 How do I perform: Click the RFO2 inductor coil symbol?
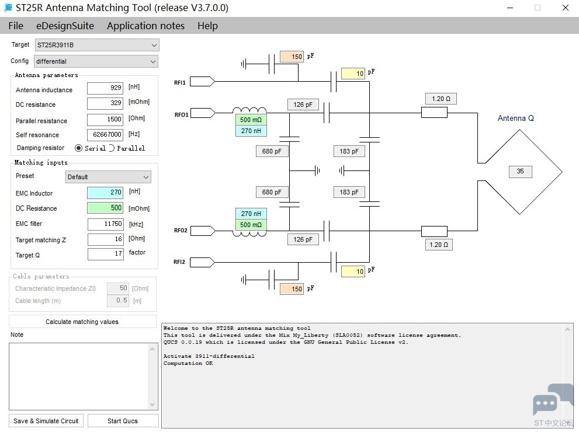[249, 234]
